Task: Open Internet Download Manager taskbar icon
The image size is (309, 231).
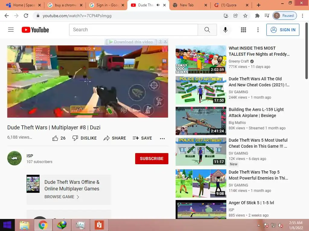Action: [x=62, y=225]
